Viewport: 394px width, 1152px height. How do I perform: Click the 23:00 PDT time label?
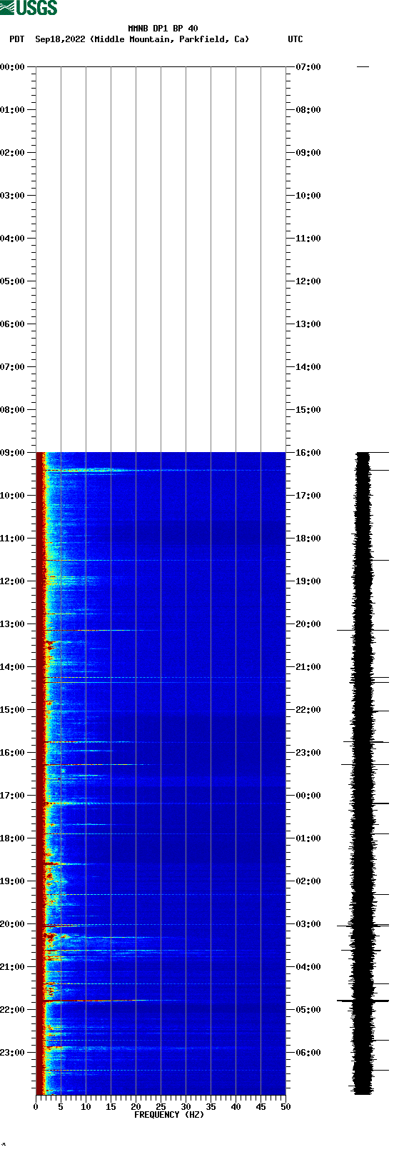pos(12,1053)
